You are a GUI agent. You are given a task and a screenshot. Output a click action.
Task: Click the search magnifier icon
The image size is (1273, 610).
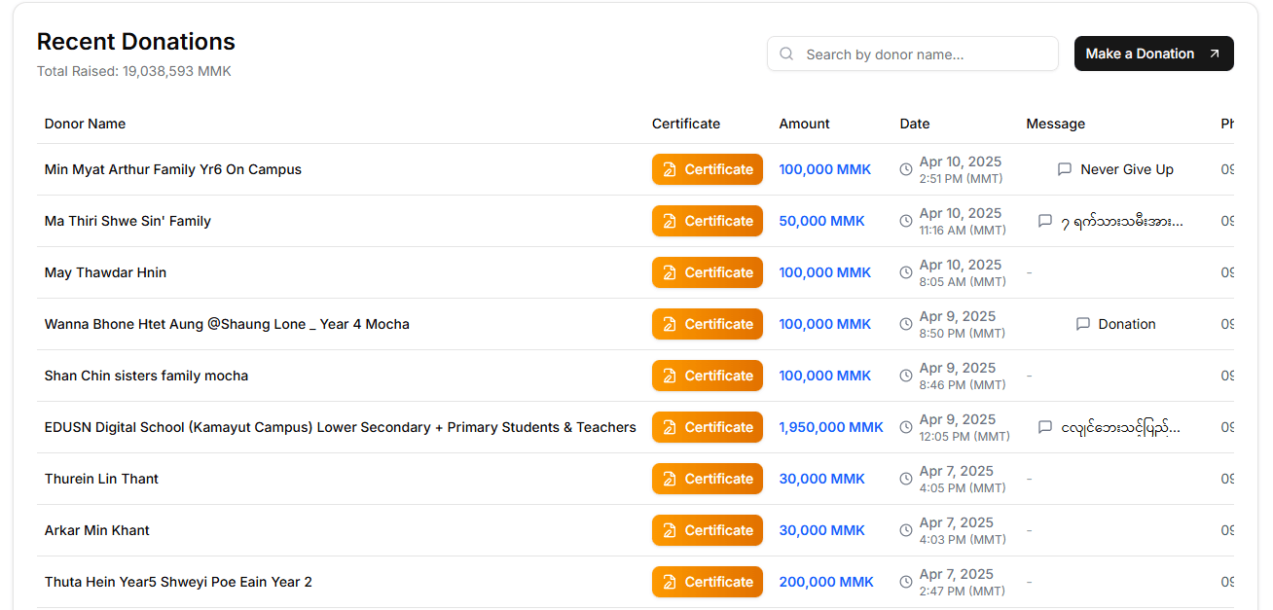(x=786, y=54)
